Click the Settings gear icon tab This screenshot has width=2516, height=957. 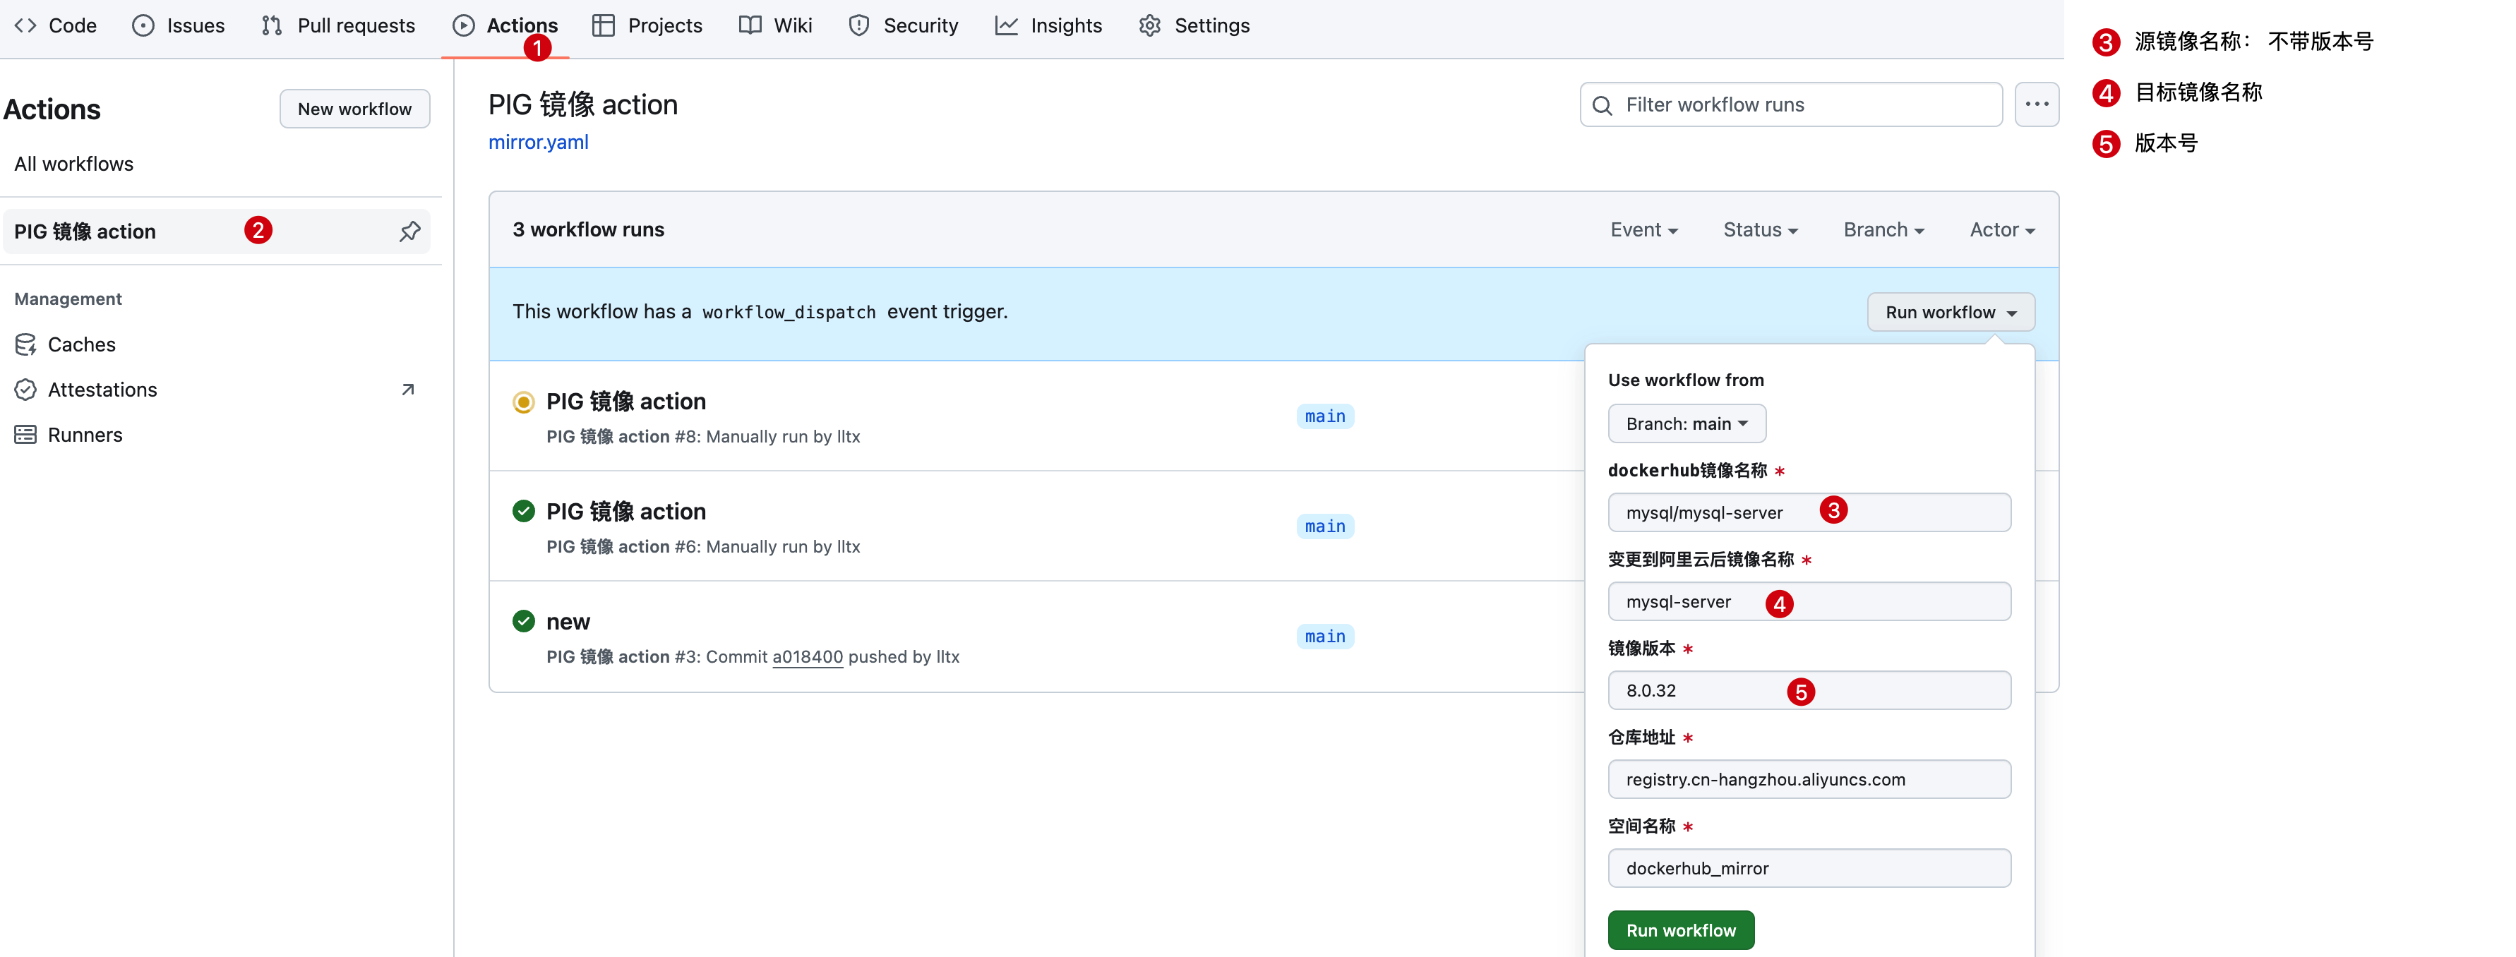(x=1149, y=25)
